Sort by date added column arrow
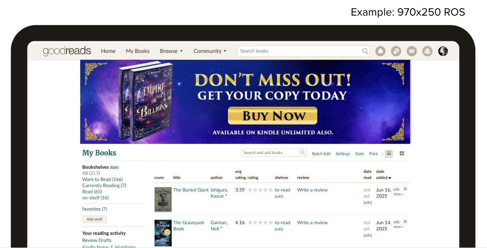The image size is (487, 248). click(389, 178)
